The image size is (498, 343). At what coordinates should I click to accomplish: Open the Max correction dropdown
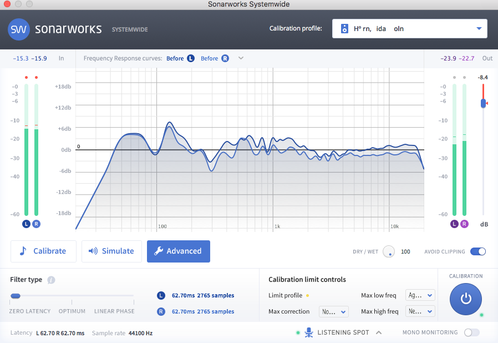point(333,312)
